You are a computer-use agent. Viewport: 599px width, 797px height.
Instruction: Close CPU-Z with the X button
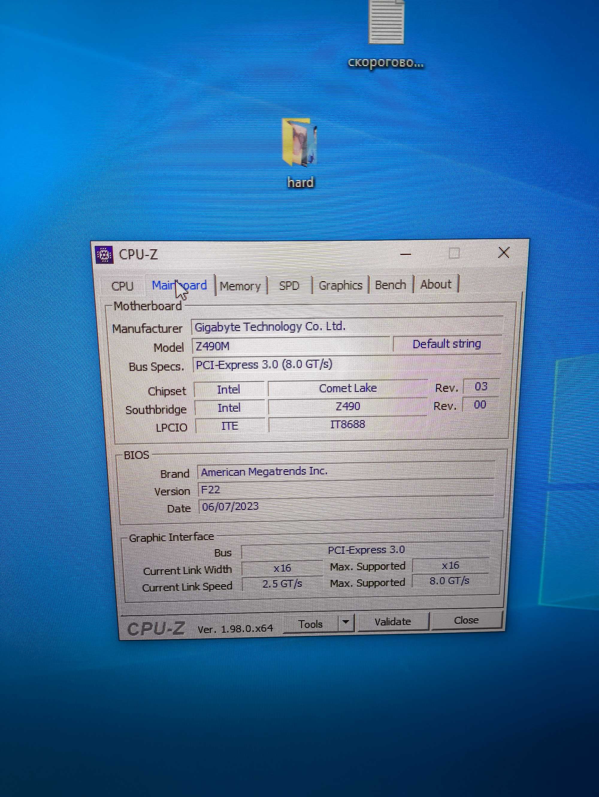point(504,253)
